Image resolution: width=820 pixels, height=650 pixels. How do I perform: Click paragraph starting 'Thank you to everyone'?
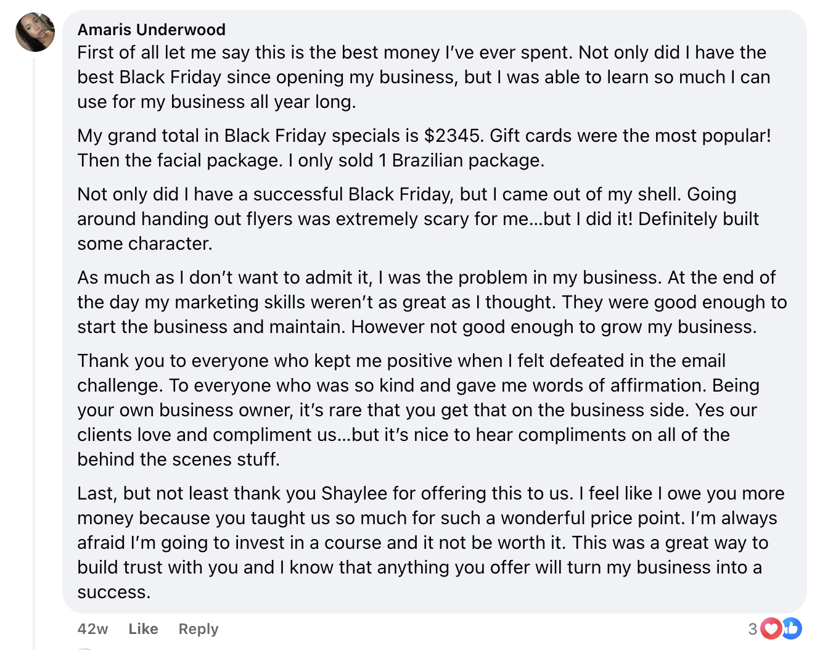[x=418, y=410]
